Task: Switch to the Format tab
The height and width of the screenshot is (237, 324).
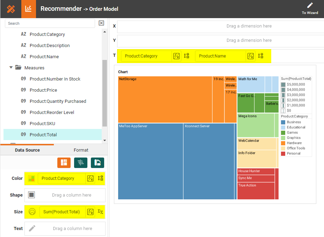Action: (81, 150)
